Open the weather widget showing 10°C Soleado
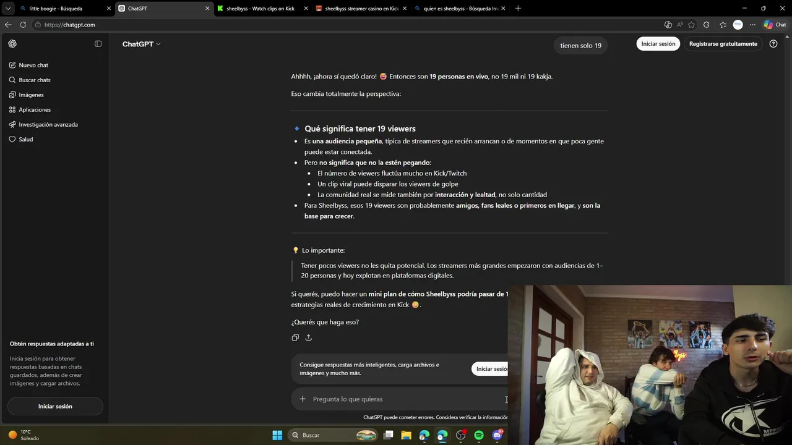The height and width of the screenshot is (445, 792). [24, 435]
